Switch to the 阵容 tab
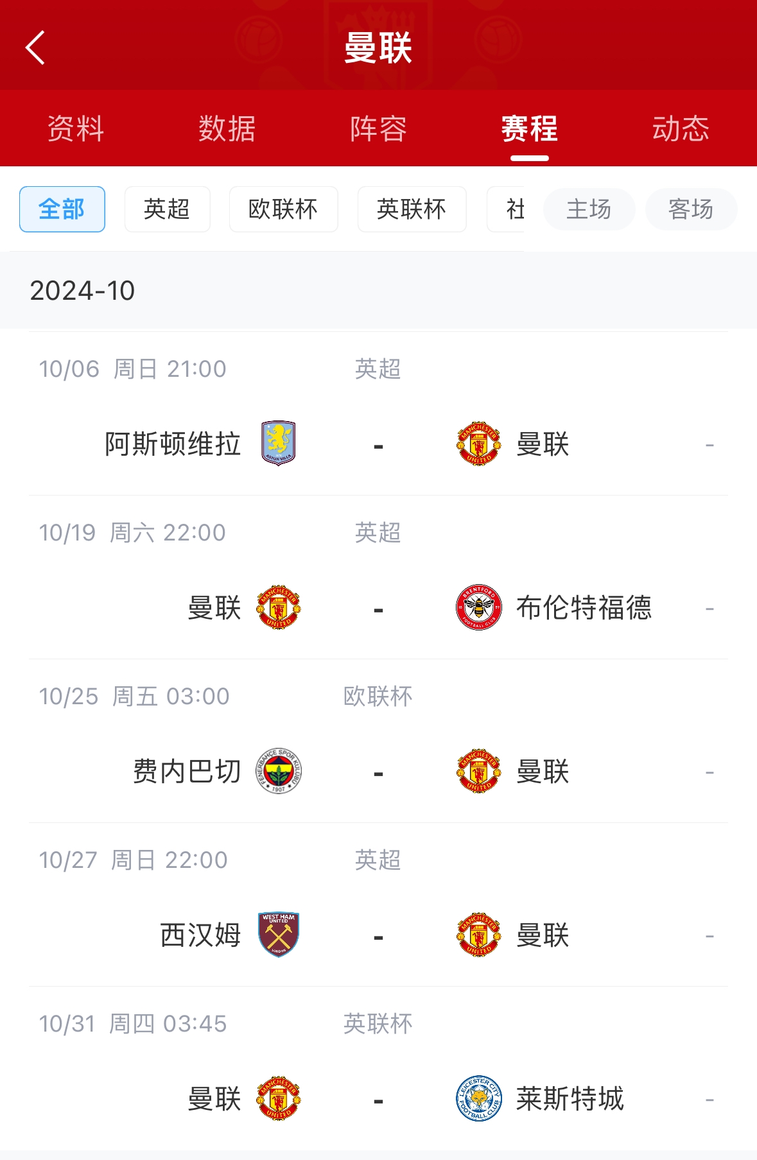 378,128
